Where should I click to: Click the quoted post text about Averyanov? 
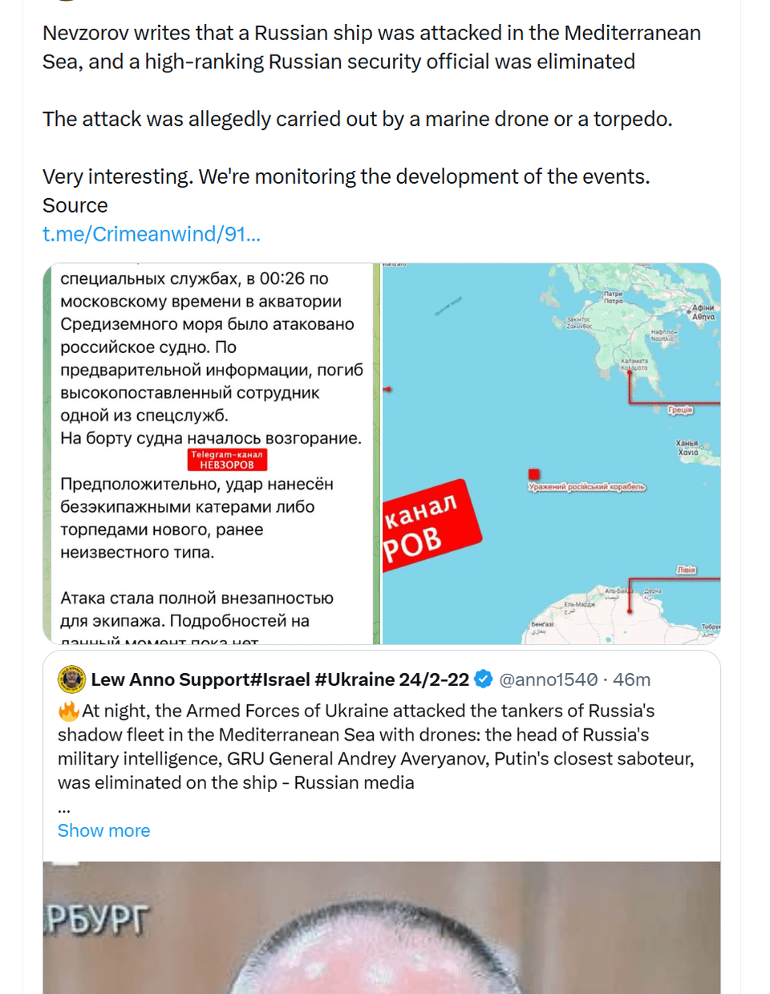[375, 747]
